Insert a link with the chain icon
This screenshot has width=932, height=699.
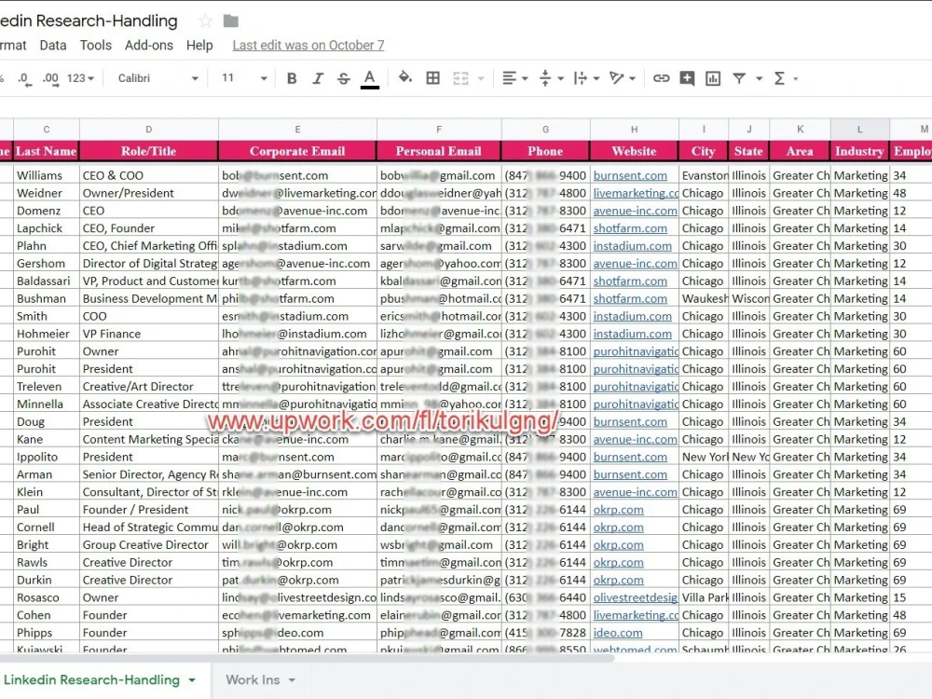pos(662,78)
